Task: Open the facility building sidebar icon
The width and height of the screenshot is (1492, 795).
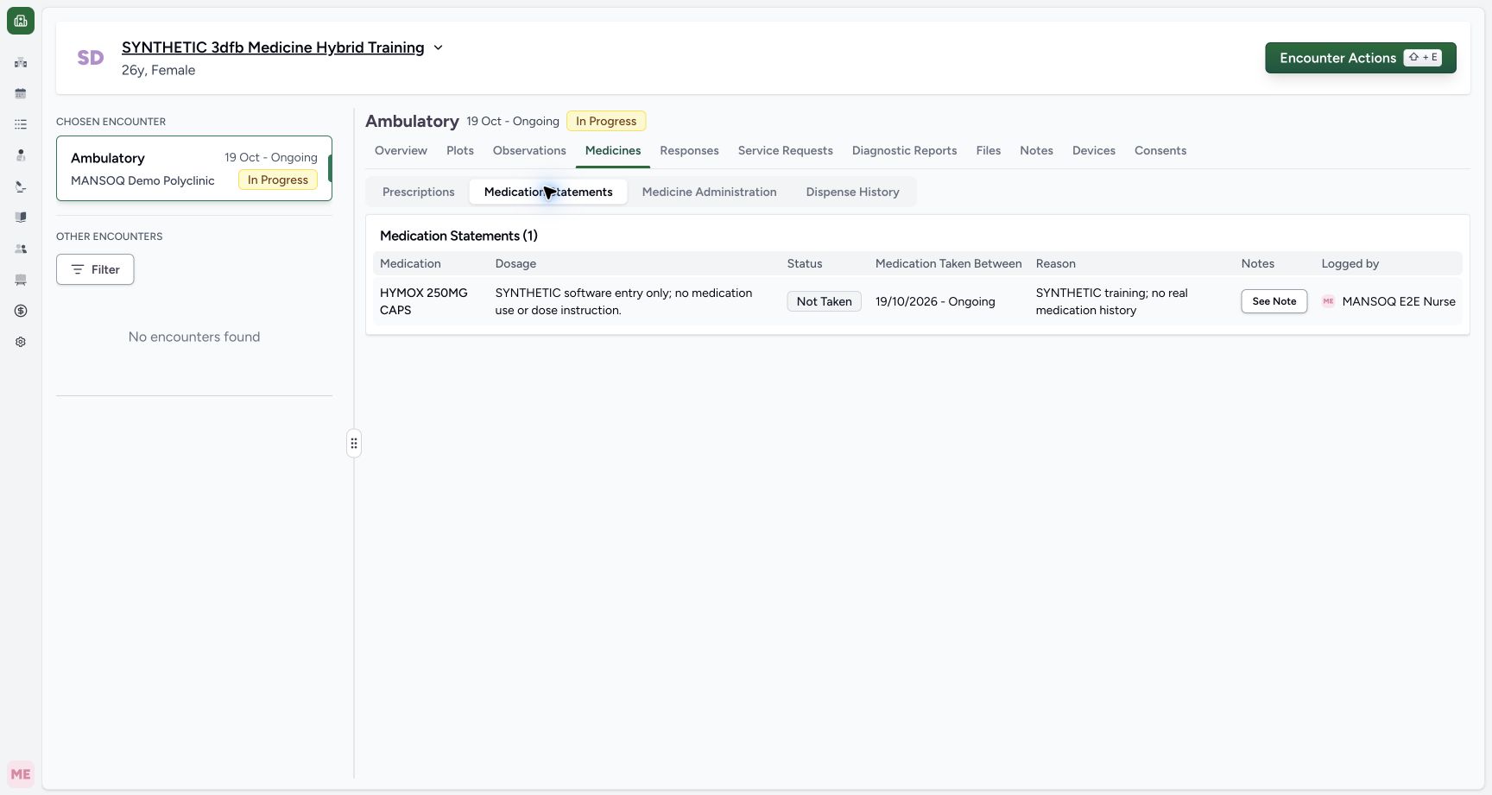Action: (x=21, y=62)
